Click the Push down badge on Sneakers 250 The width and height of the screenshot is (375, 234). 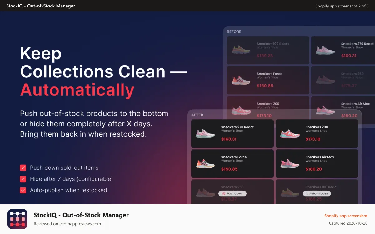[x=232, y=193]
